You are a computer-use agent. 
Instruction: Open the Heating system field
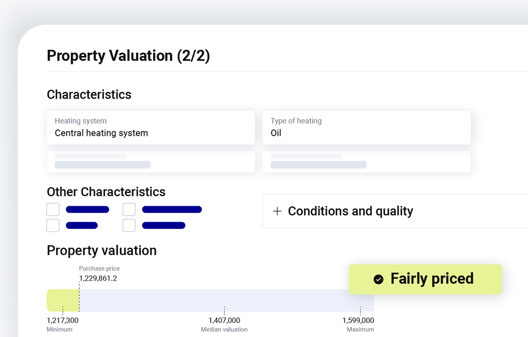tap(151, 128)
